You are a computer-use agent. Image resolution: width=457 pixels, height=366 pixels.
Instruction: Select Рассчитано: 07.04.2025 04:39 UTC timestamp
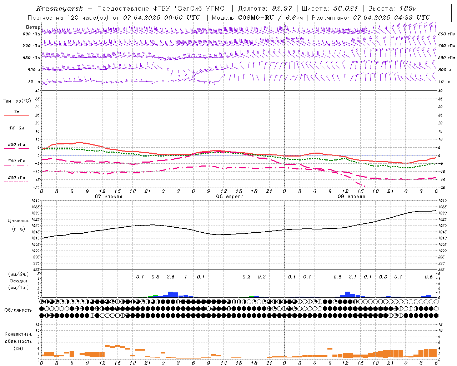click(371, 18)
